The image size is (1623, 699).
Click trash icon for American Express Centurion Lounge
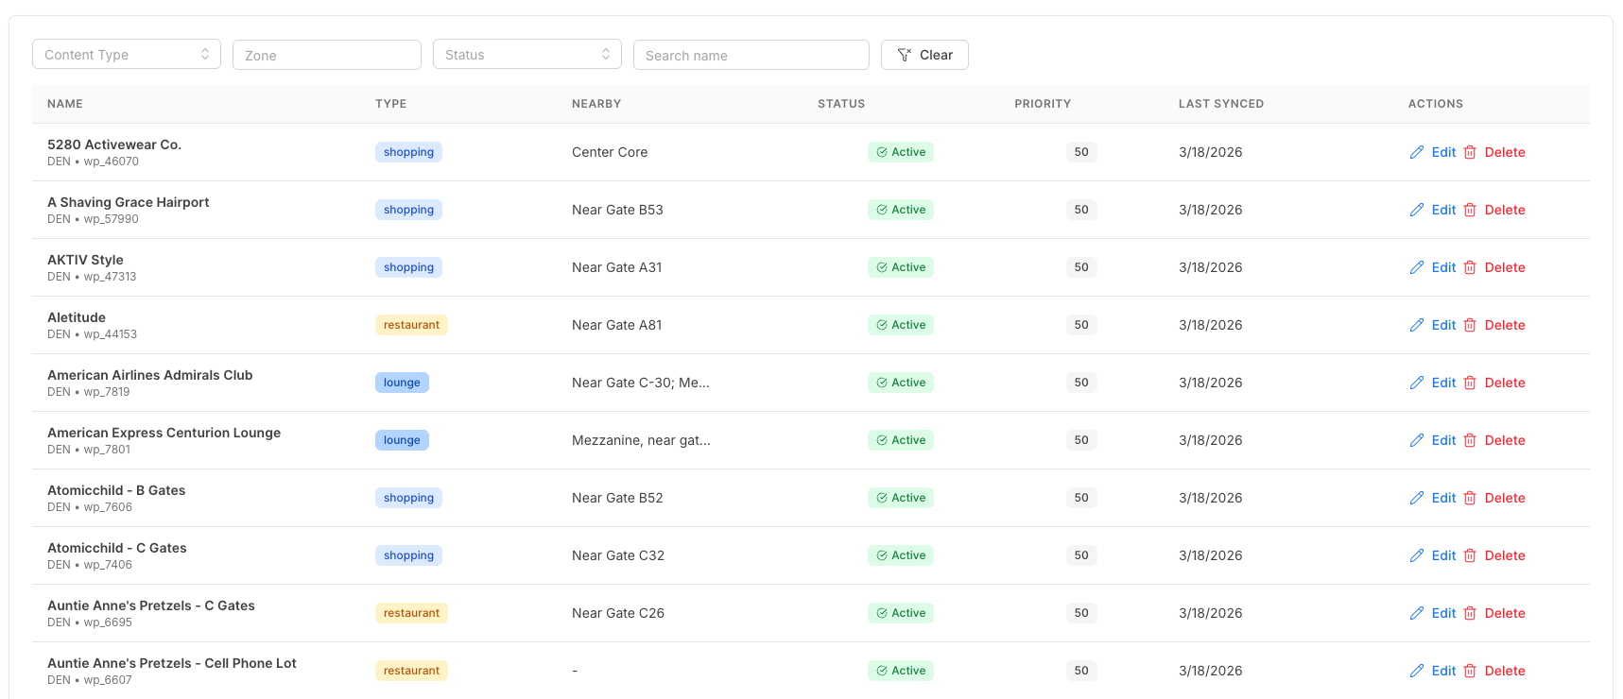(1470, 440)
